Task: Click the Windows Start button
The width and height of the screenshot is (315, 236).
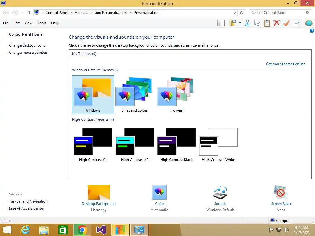Action: (7, 230)
